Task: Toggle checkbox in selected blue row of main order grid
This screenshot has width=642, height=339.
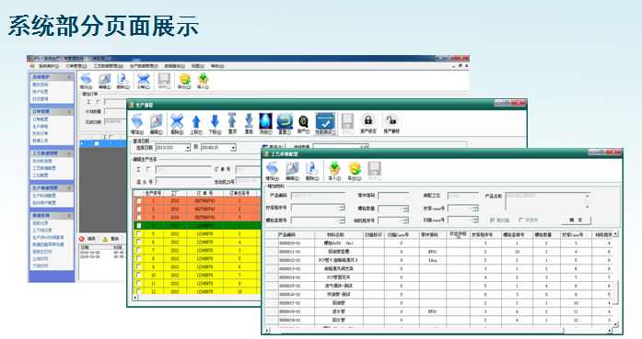Action: pyautogui.click(x=97, y=143)
